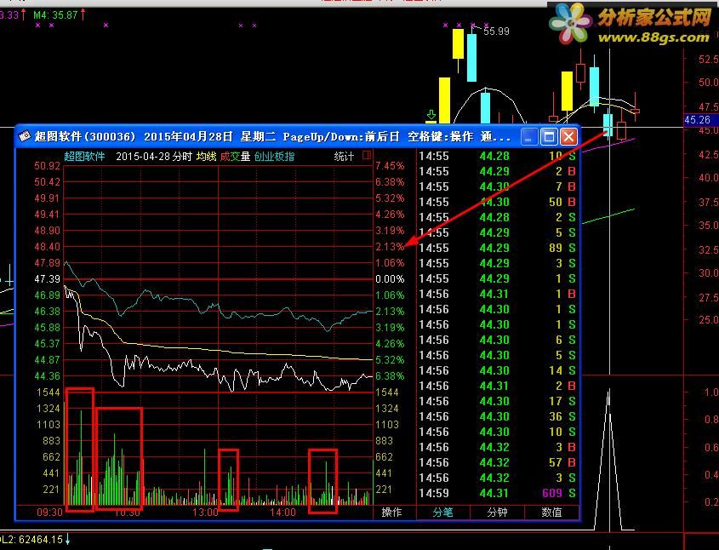
Task: Click the 45.26 price tag on main chart
Action: 698,120
